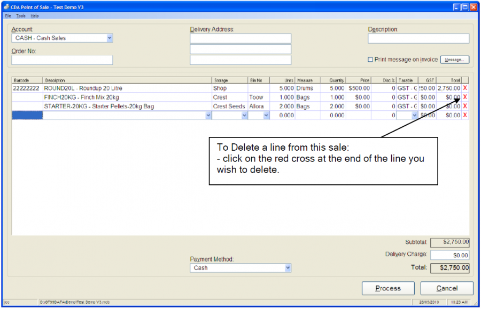Click the Process button
Screen dimensions: 481x309
[388, 288]
